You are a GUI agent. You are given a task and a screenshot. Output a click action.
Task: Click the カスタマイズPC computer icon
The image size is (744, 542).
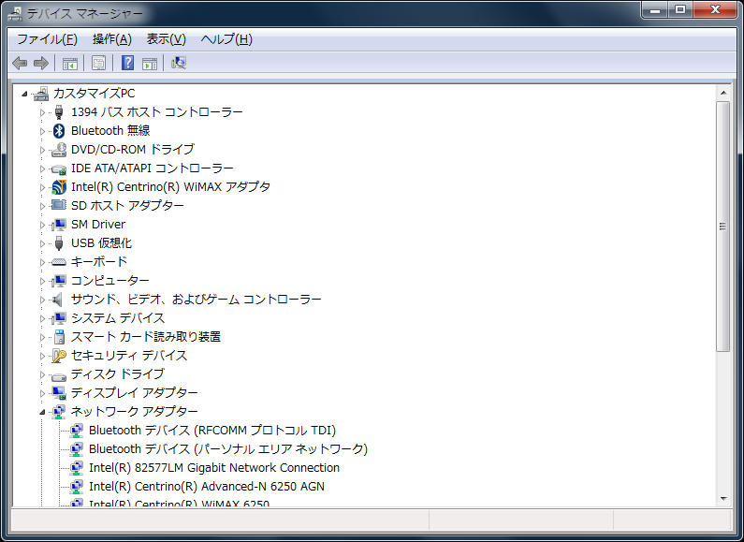(x=41, y=94)
